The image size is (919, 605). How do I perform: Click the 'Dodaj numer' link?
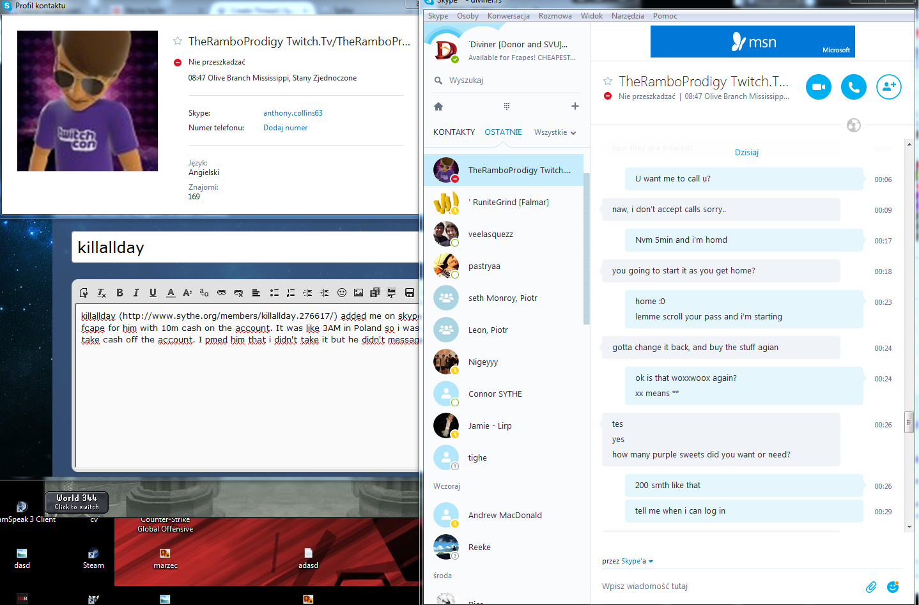(285, 128)
